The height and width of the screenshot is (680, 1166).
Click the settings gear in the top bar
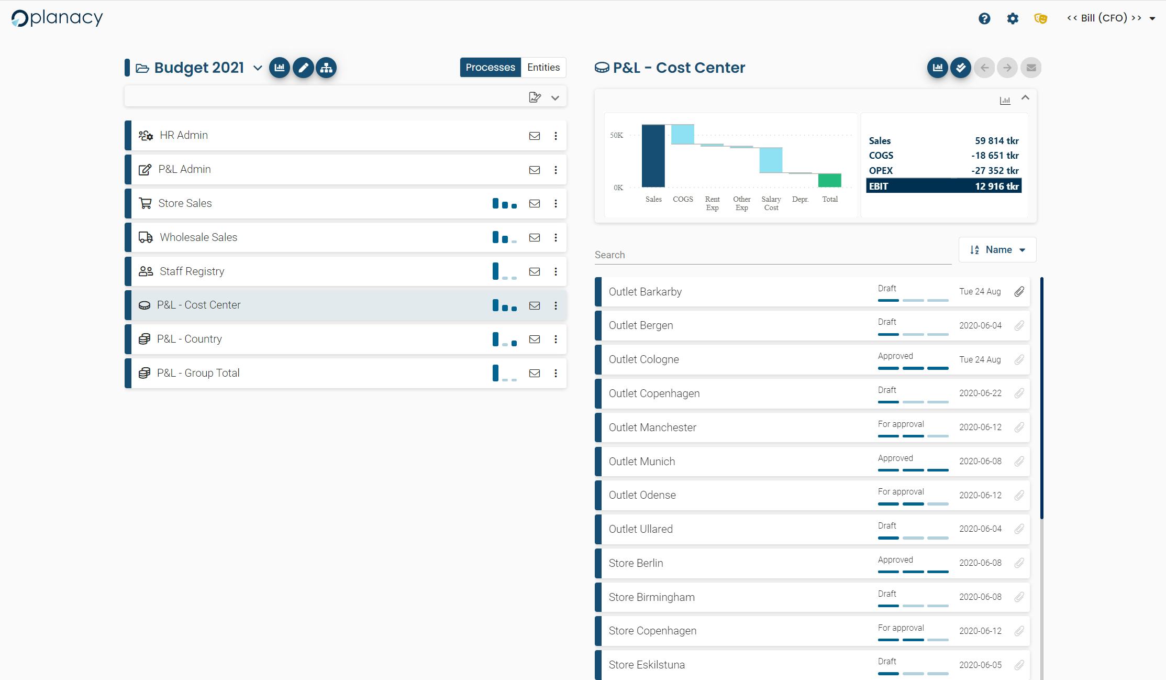(x=1013, y=18)
